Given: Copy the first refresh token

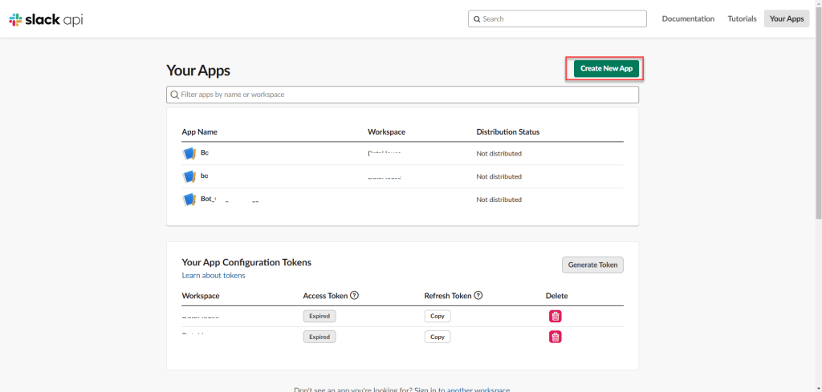Looking at the screenshot, I should [x=437, y=316].
